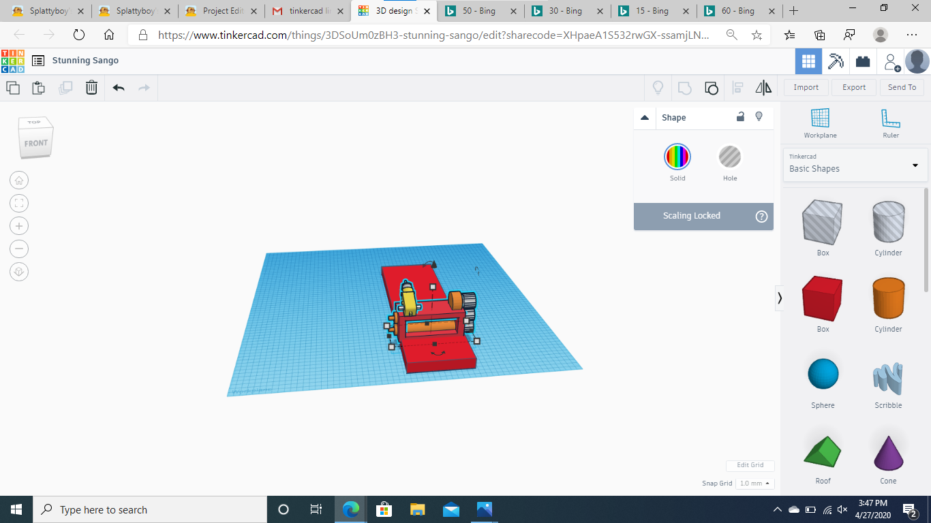Viewport: 931px width, 523px height.
Task: Open the Bricks view
Action: (863, 61)
